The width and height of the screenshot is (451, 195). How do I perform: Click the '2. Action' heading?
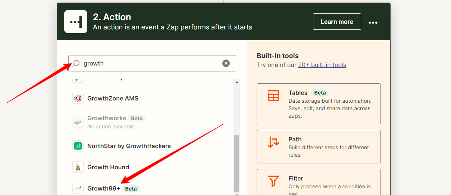tap(112, 17)
